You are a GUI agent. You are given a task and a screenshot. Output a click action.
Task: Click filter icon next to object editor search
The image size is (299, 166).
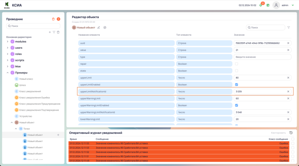pyautogui.click(x=289, y=28)
